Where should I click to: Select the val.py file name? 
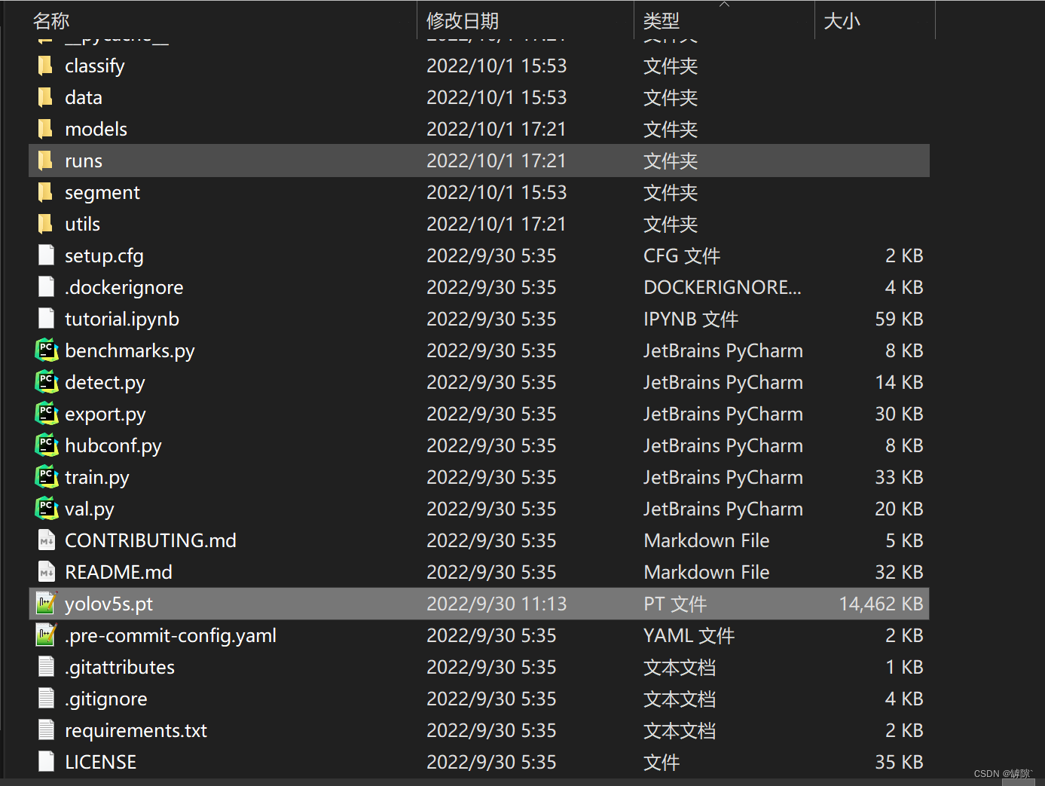point(90,509)
